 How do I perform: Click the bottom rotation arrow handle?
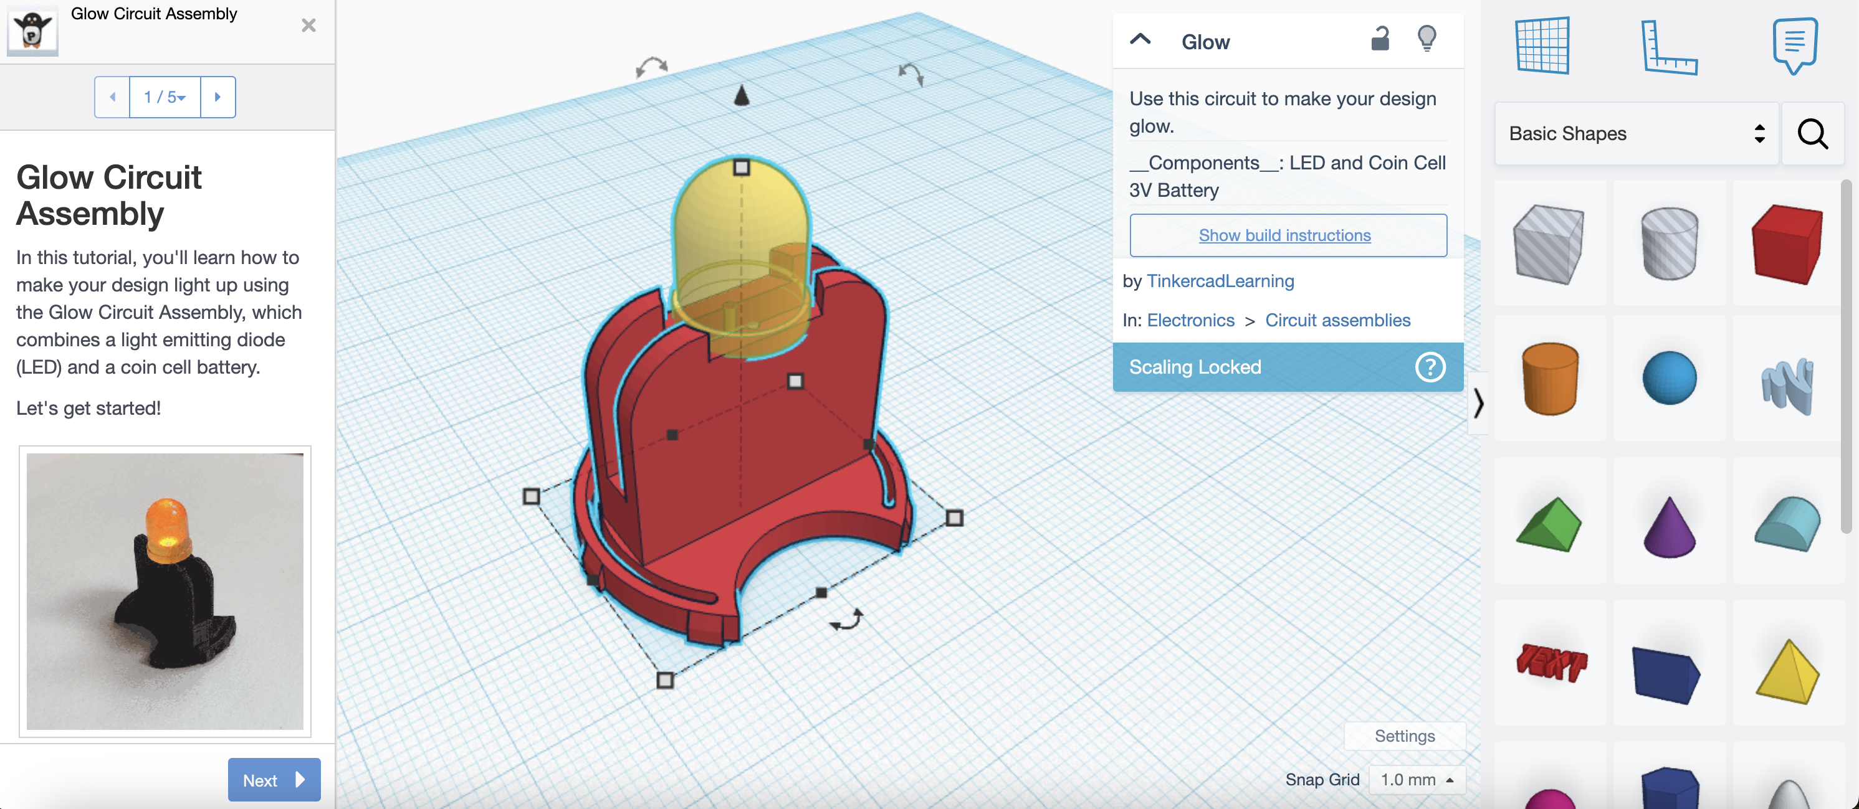[846, 620]
